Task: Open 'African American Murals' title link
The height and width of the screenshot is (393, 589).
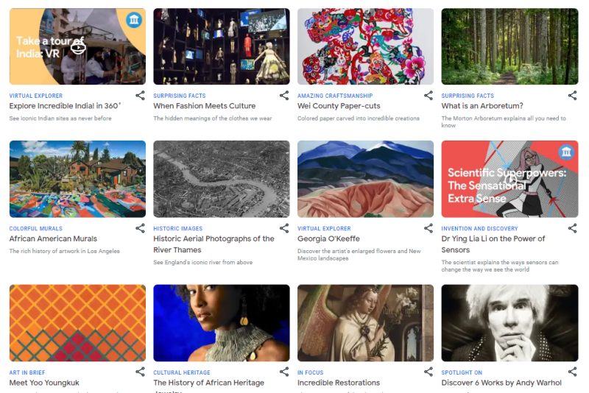Action: pos(53,238)
